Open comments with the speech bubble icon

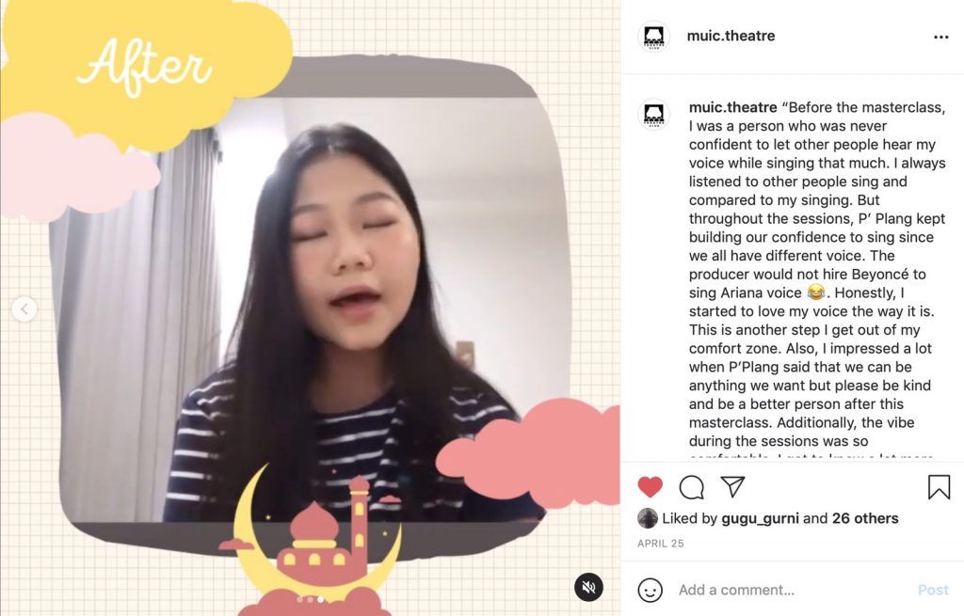(x=692, y=487)
